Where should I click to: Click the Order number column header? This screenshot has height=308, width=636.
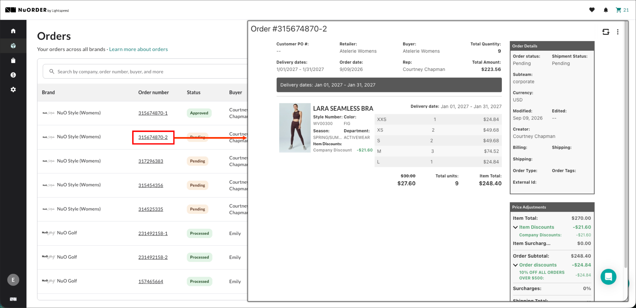[153, 92]
